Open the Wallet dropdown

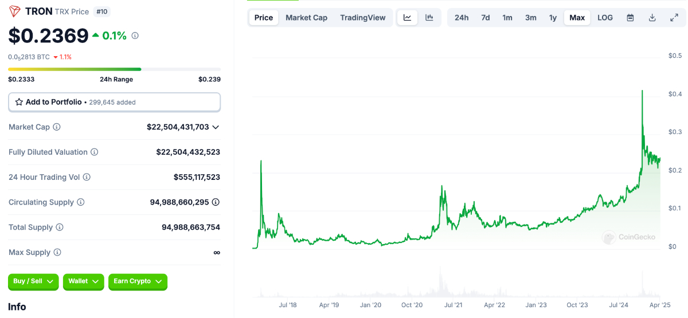pos(84,281)
